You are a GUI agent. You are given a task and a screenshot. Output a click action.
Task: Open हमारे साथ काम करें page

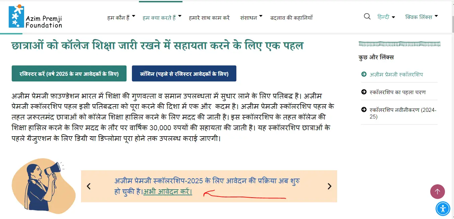209,18
